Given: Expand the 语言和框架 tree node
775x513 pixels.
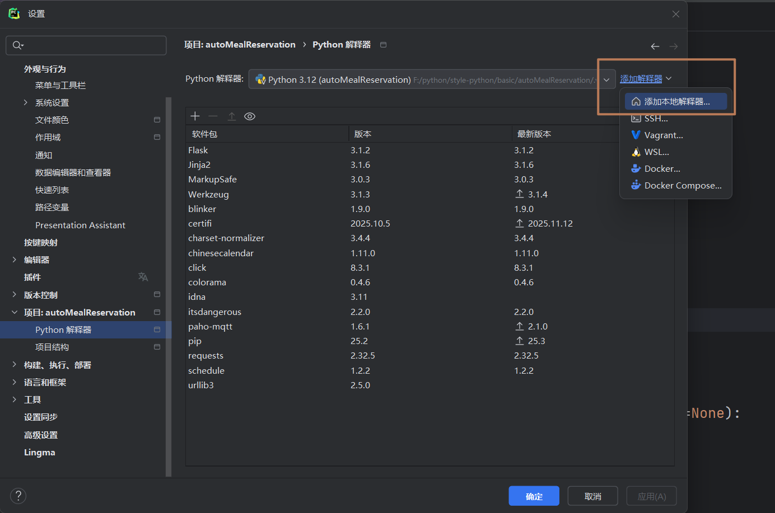Looking at the screenshot, I should click(x=14, y=382).
